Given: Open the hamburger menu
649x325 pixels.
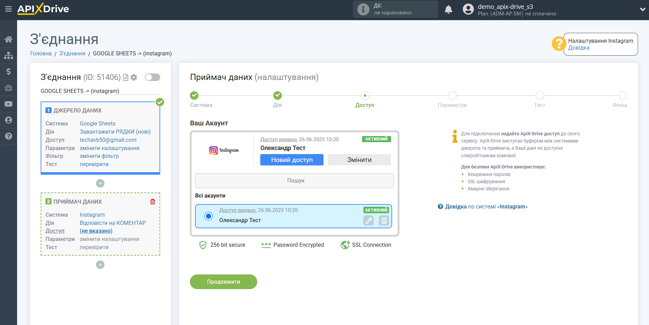Looking at the screenshot, I should [x=9, y=9].
